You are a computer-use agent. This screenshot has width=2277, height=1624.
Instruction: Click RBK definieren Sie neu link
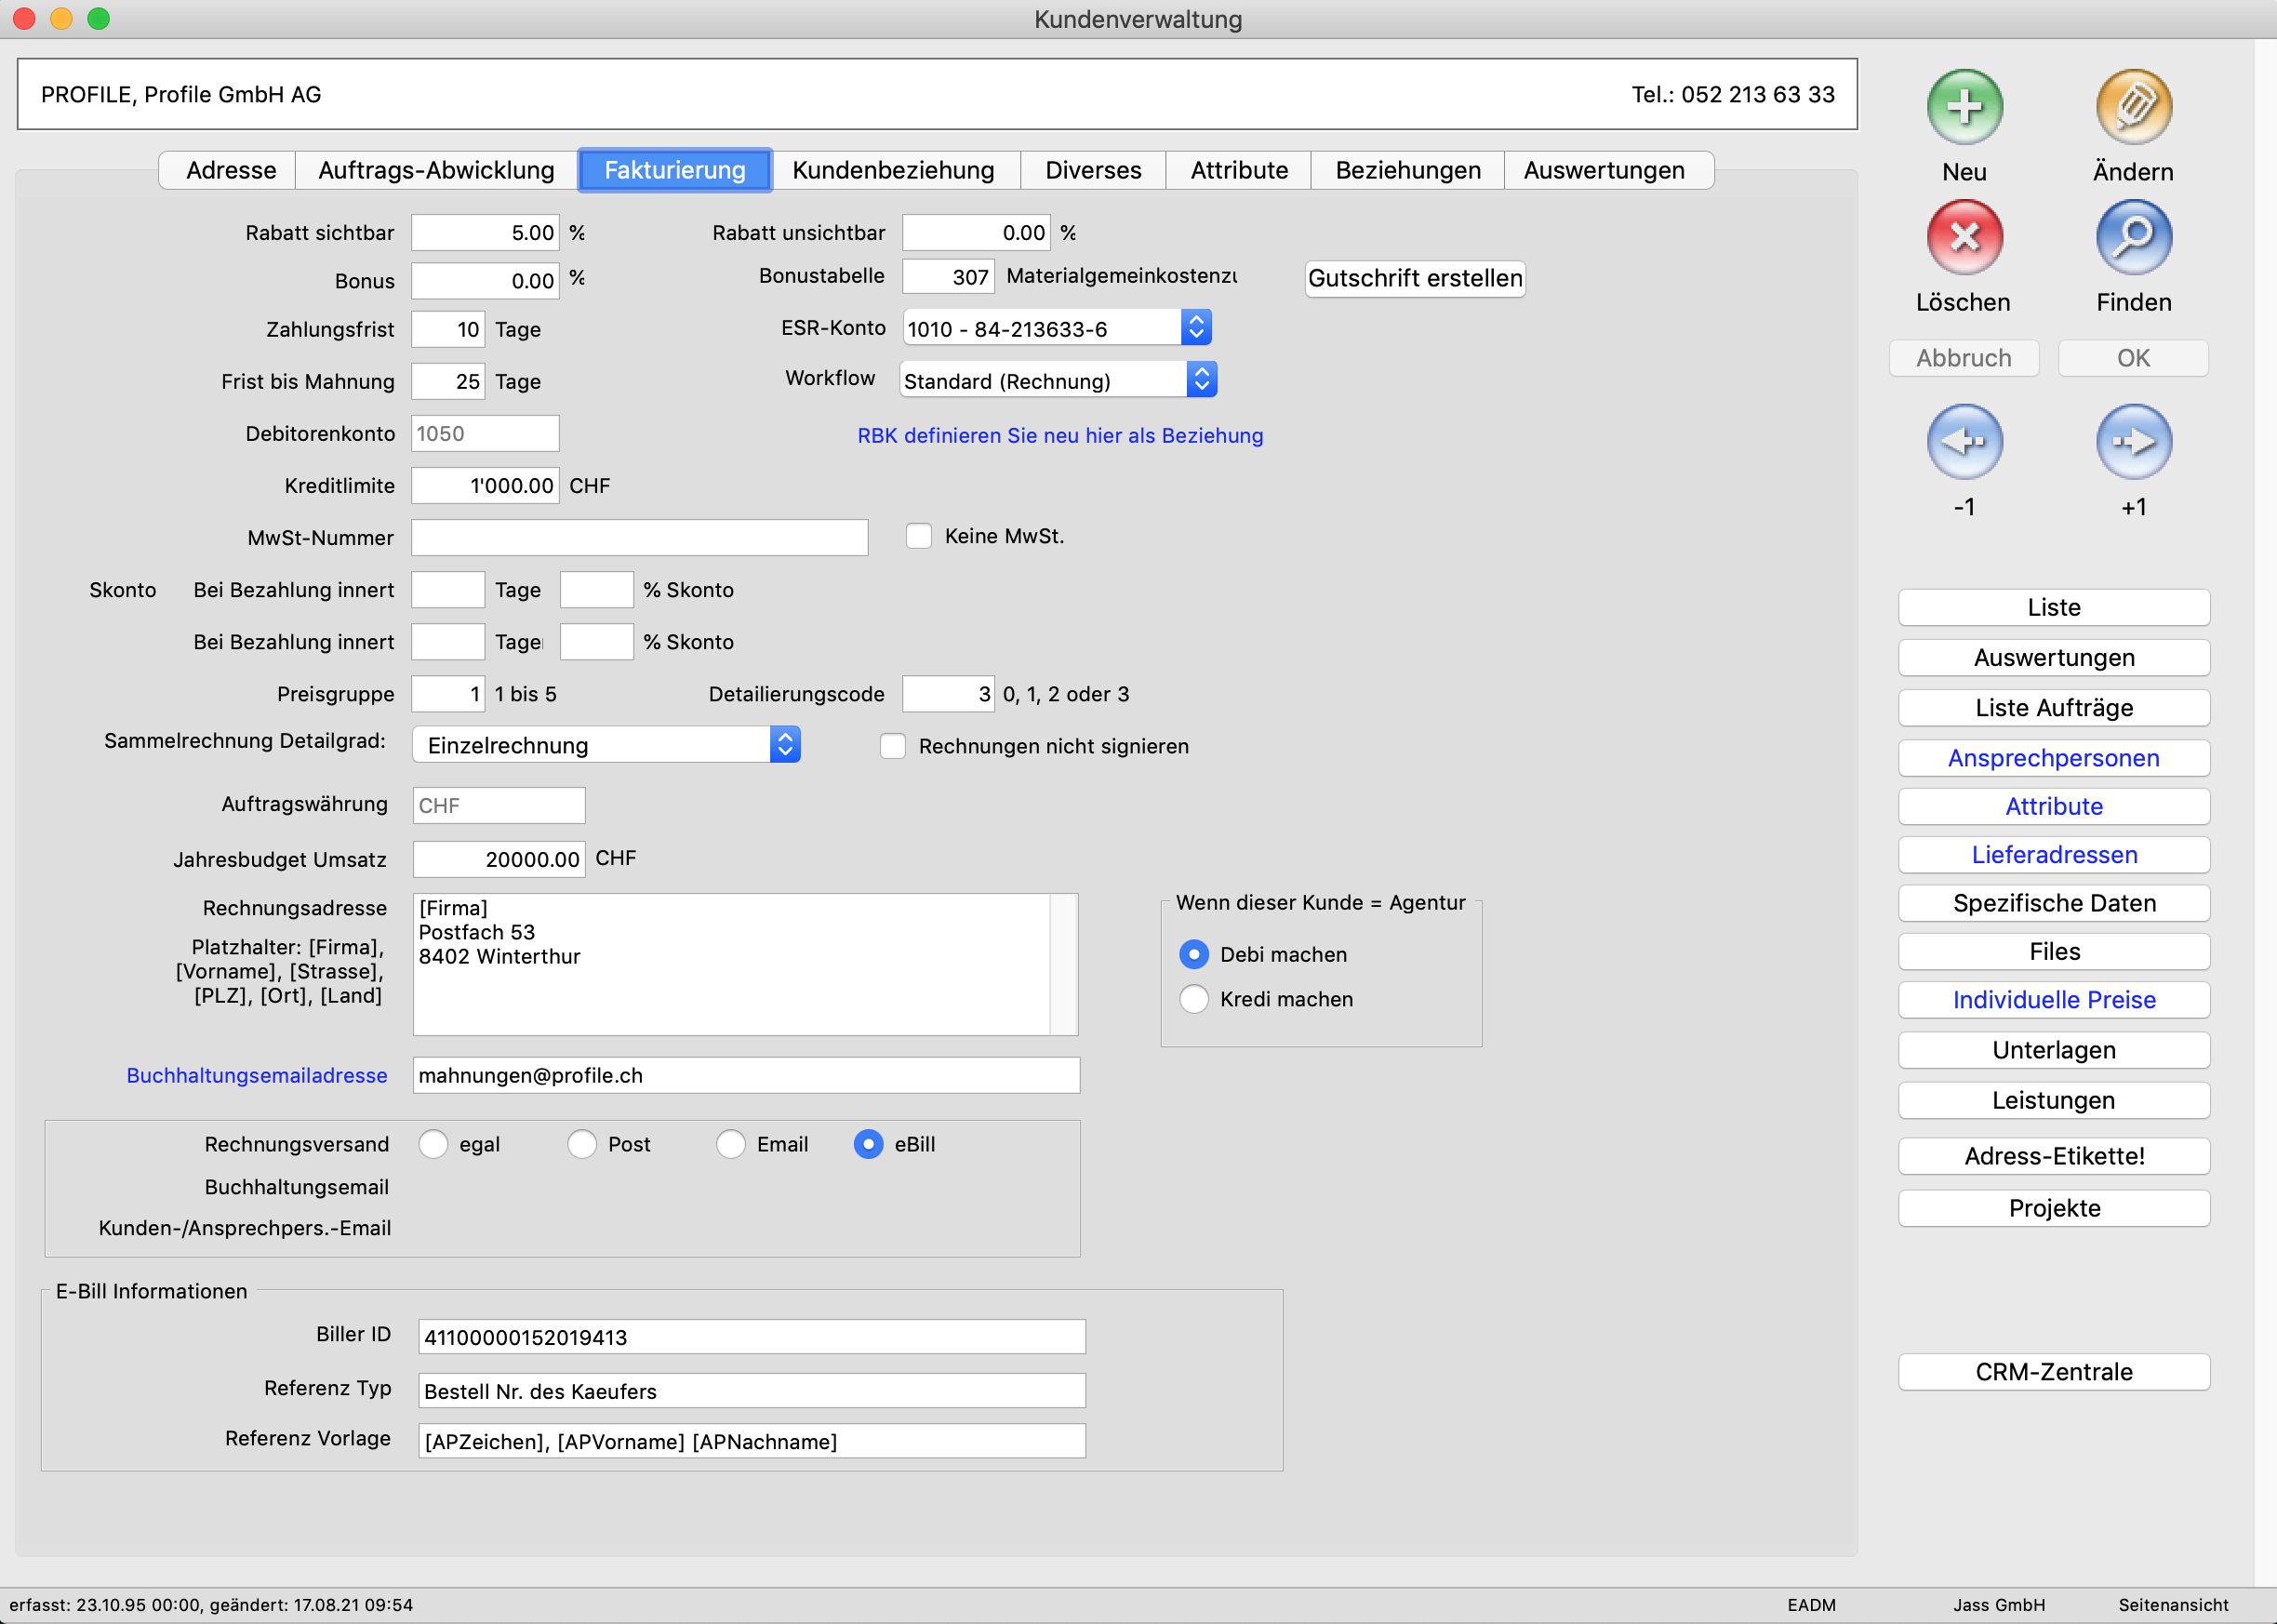1060,435
